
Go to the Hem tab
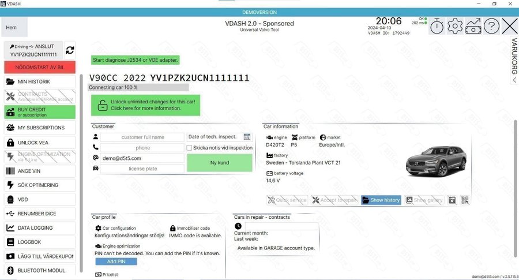(x=12, y=27)
